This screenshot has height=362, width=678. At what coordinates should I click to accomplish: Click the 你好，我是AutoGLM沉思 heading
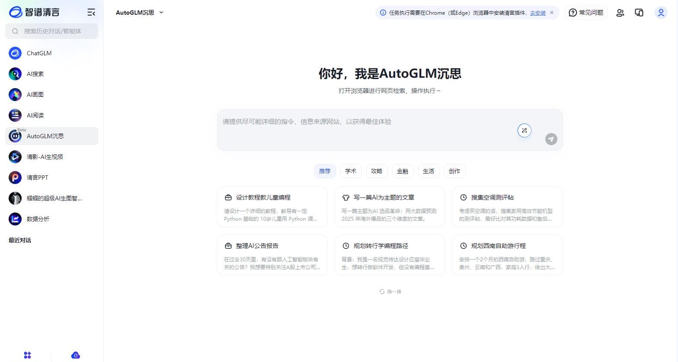point(390,73)
